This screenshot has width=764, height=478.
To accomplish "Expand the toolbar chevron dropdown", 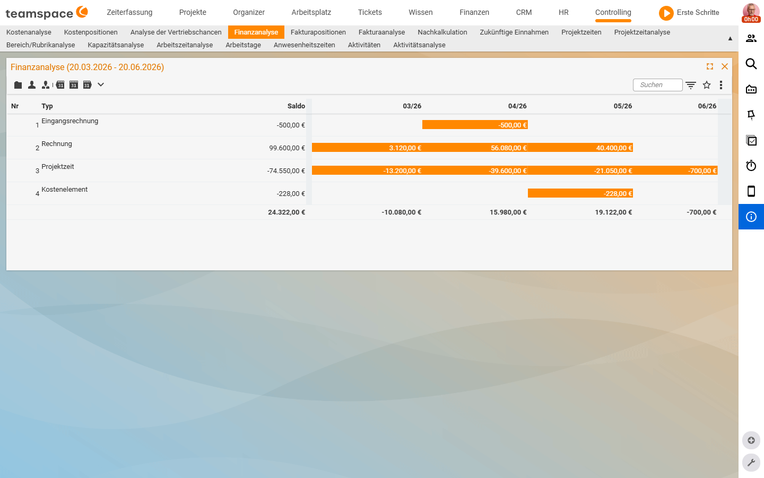I will (101, 84).
